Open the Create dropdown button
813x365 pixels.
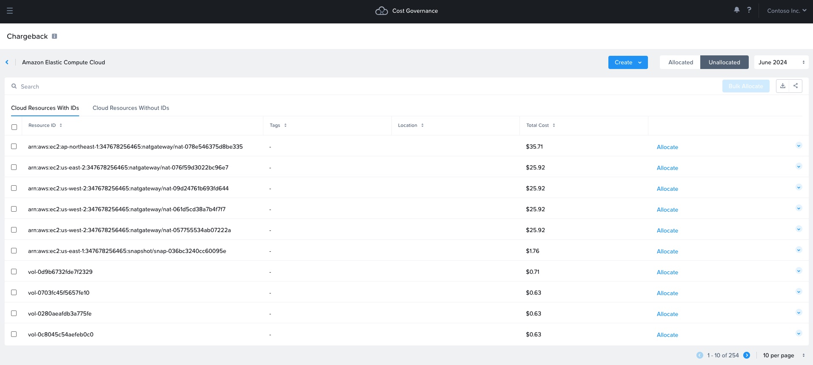(628, 62)
